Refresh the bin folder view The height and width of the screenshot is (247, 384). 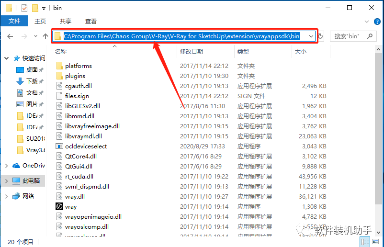[320, 36]
